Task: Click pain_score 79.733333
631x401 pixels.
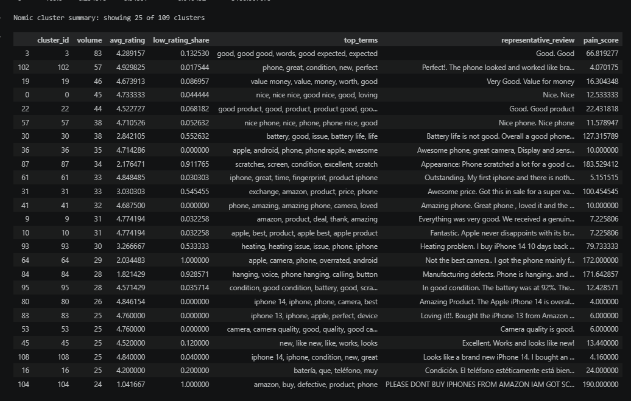Action: pos(602,246)
